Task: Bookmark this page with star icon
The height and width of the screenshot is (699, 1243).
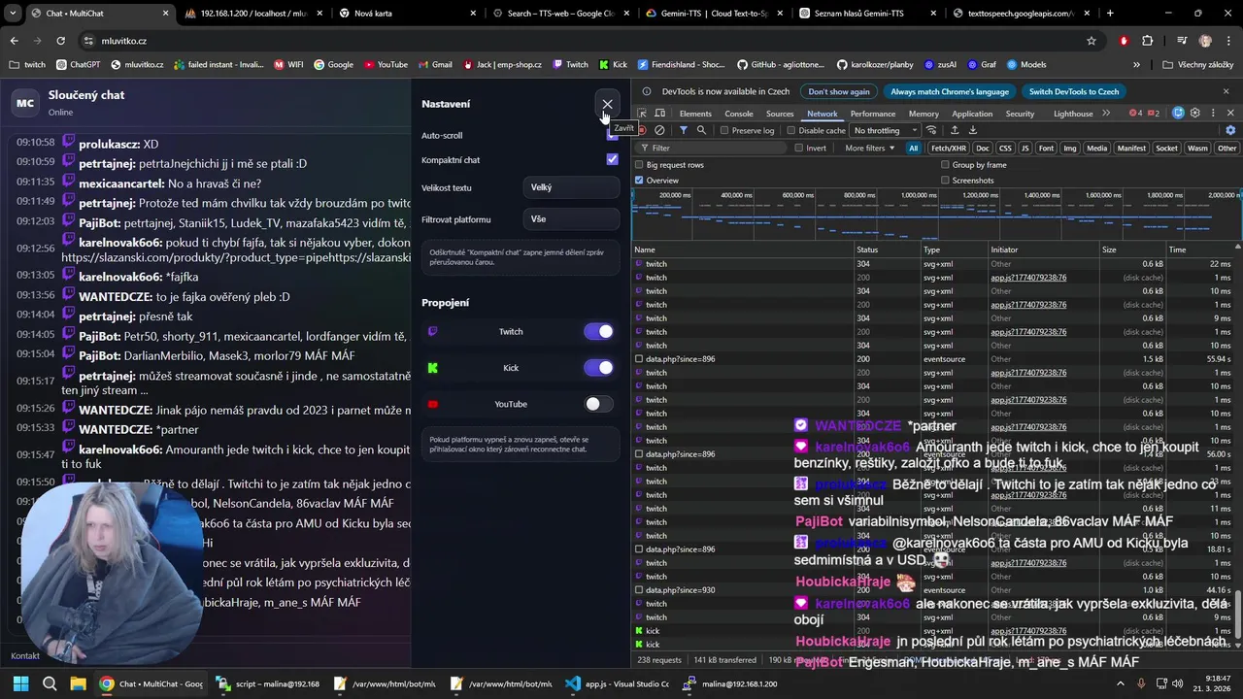Action: (x=1092, y=41)
